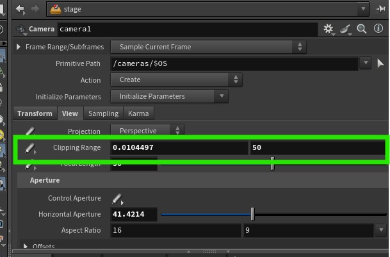The image size is (390, 257).
Task: Open the Projection Perspective dropdown
Action: tap(147, 131)
